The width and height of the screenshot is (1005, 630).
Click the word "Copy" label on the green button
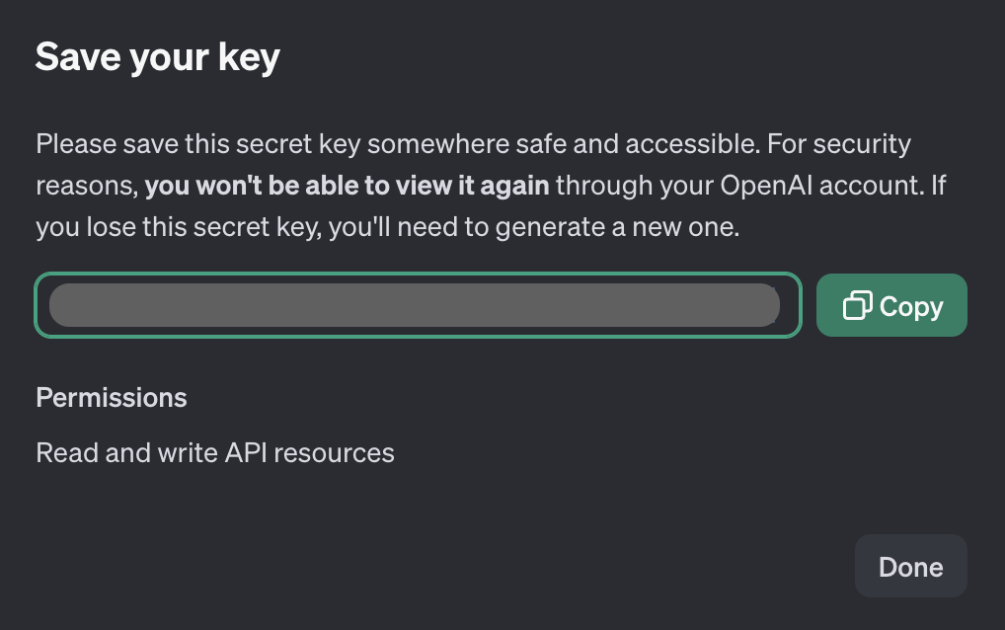pyautogui.click(x=911, y=306)
